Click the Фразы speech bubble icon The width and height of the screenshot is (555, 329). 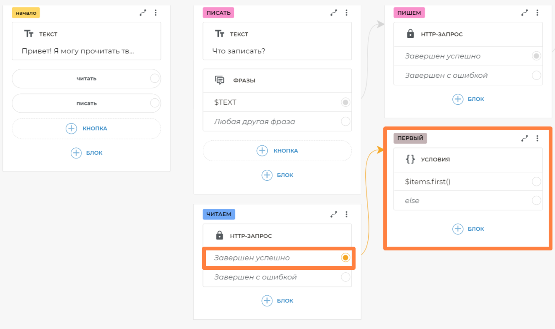pyautogui.click(x=220, y=80)
